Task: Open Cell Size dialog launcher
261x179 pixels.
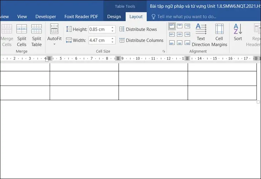Action: pyautogui.click(x=164, y=52)
